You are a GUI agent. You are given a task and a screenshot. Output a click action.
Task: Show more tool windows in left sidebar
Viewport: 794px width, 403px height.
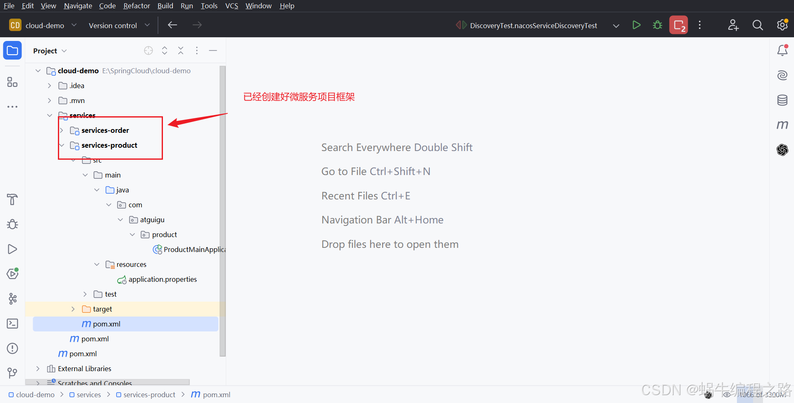12,107
